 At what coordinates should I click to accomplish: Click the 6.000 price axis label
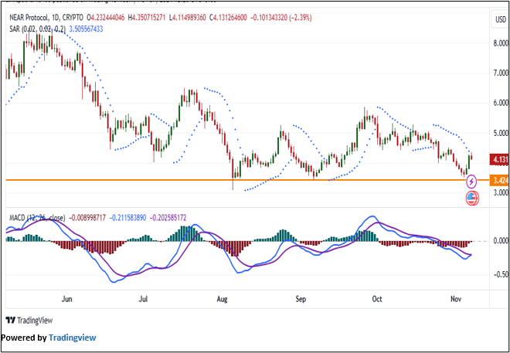501,104
